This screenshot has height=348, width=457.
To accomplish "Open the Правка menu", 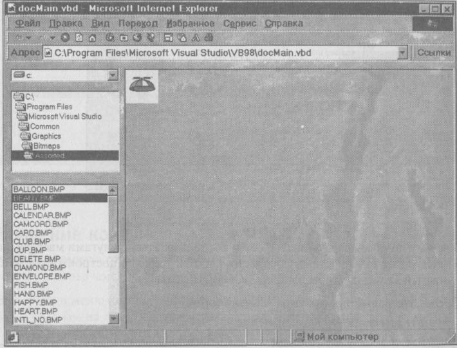I will pos(66,23).
